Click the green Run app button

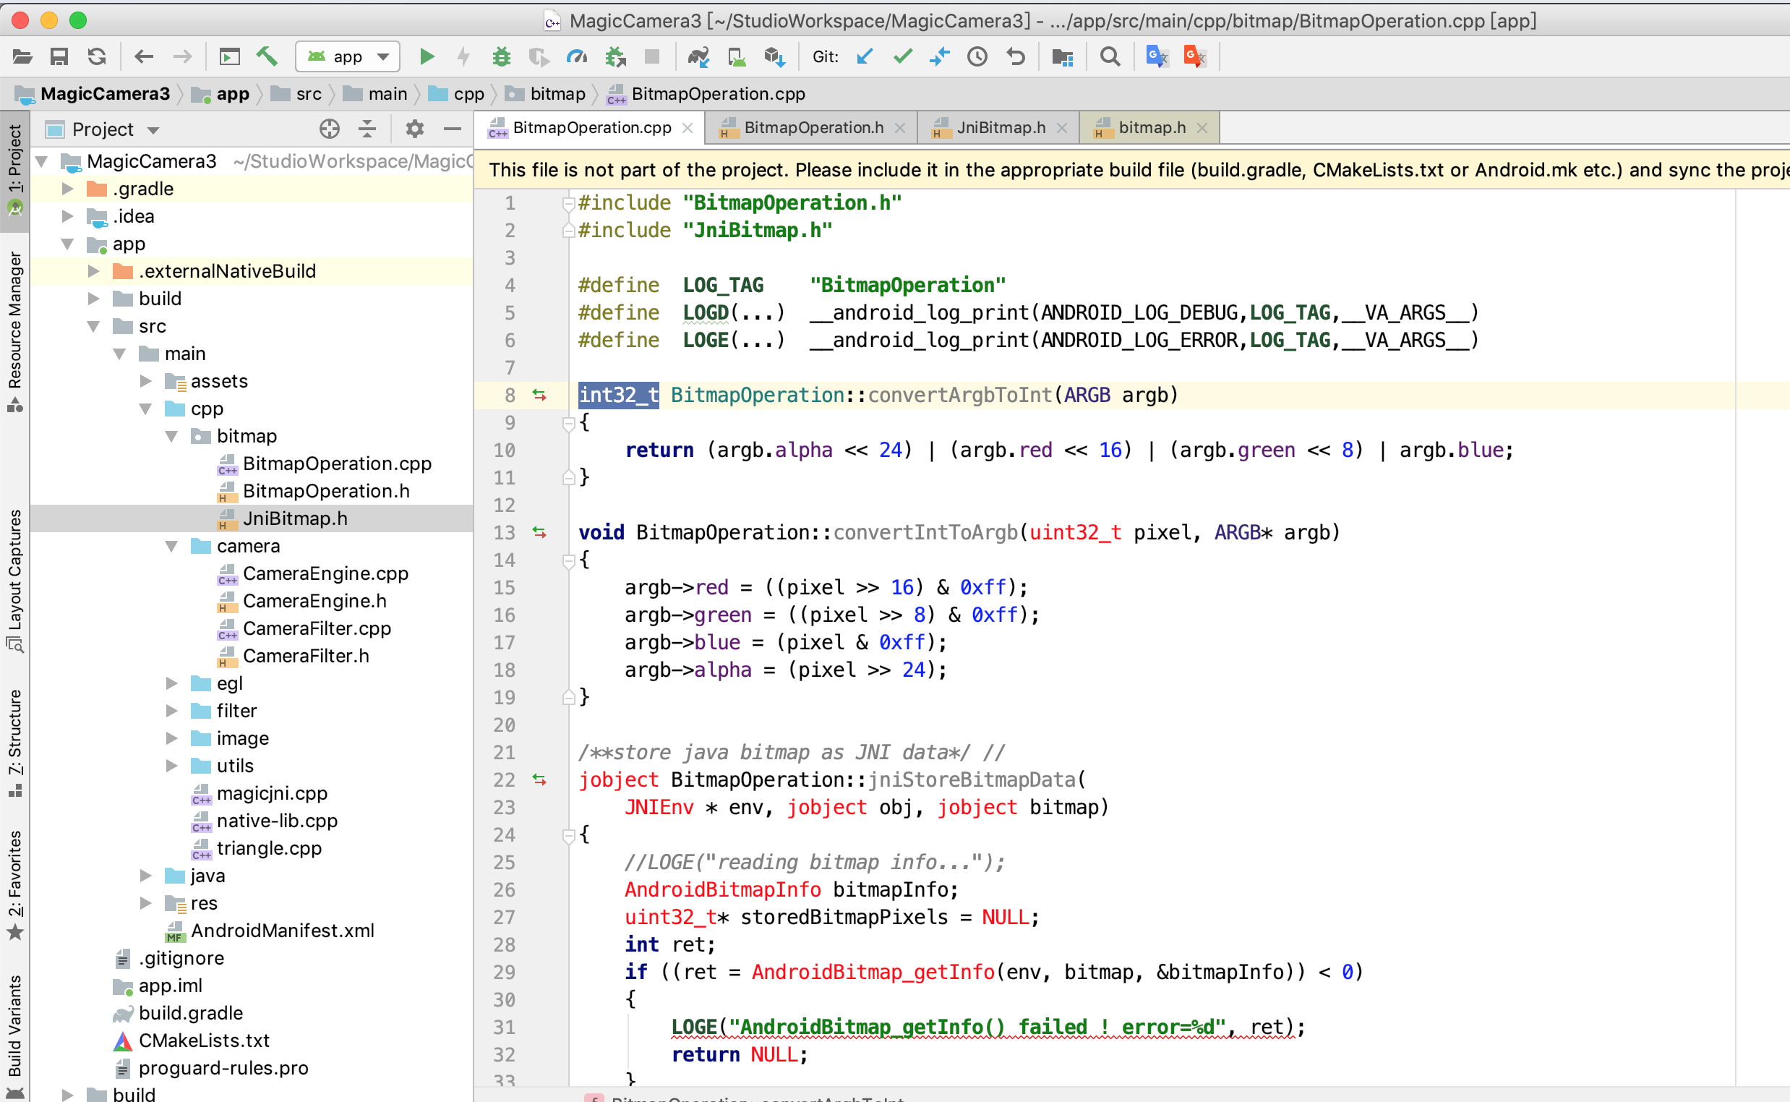point(427,56)
